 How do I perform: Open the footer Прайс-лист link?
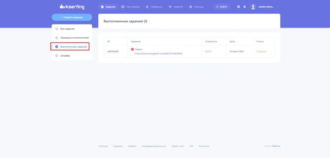178,146
